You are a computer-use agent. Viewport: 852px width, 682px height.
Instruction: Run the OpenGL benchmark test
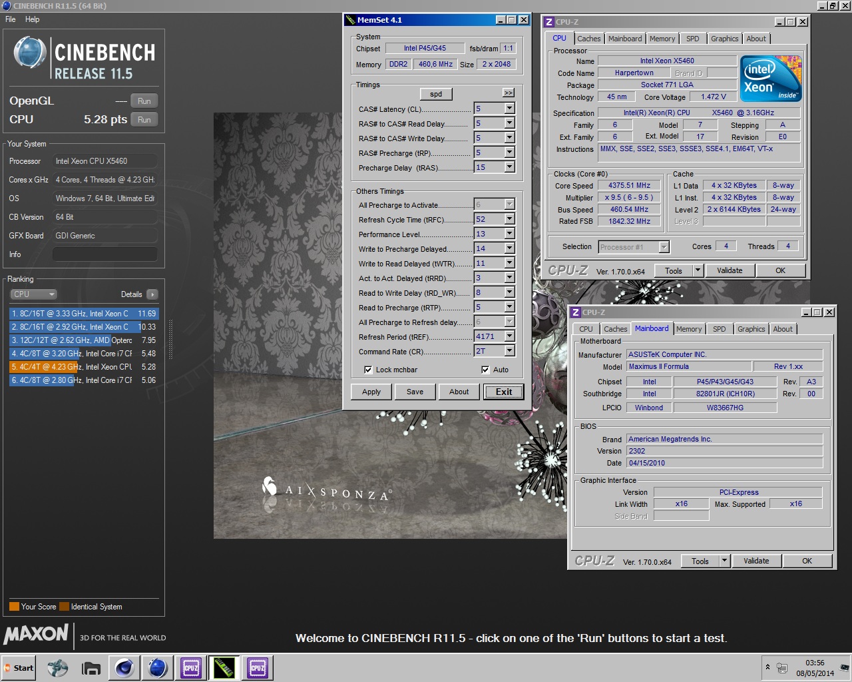[x=144, y=101]
